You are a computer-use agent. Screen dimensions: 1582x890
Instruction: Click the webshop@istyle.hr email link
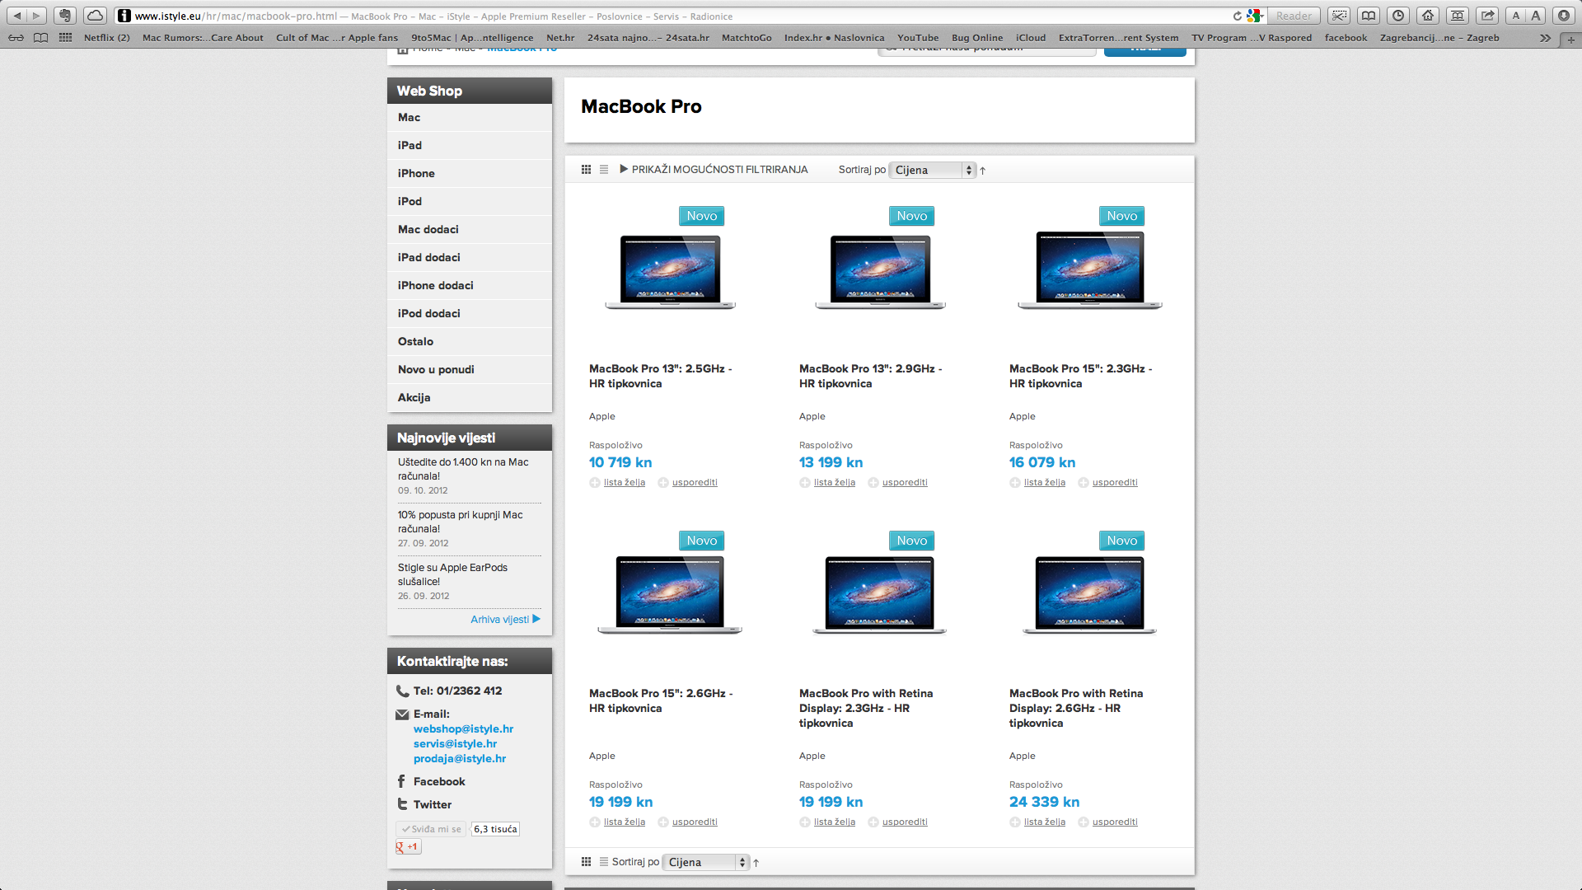463,729
